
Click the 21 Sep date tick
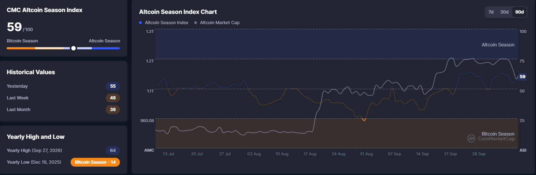(x=450, y=154)
